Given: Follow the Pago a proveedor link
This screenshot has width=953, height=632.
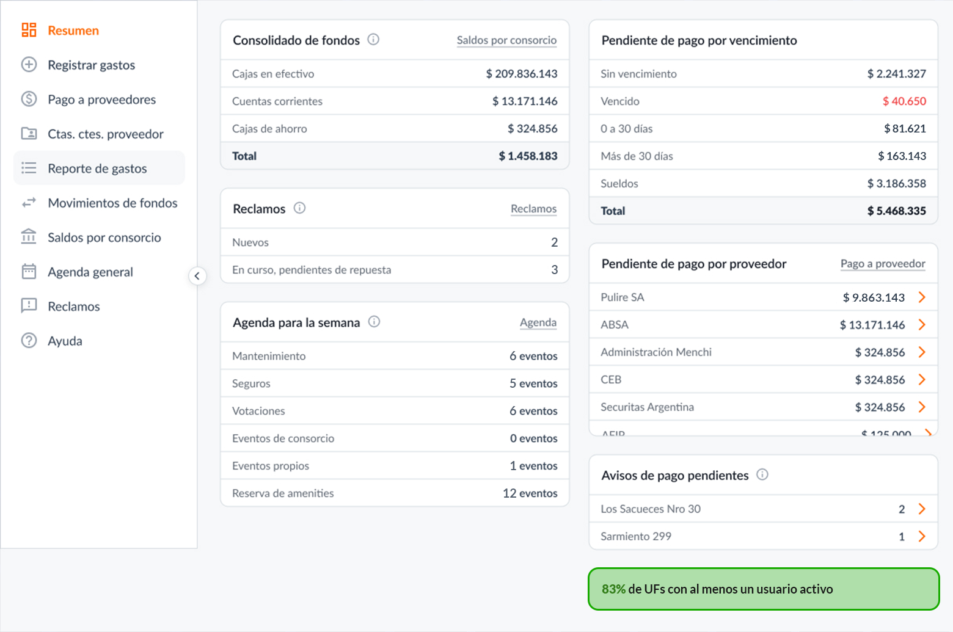Looking at the screenshot, I should click(883, 264).
